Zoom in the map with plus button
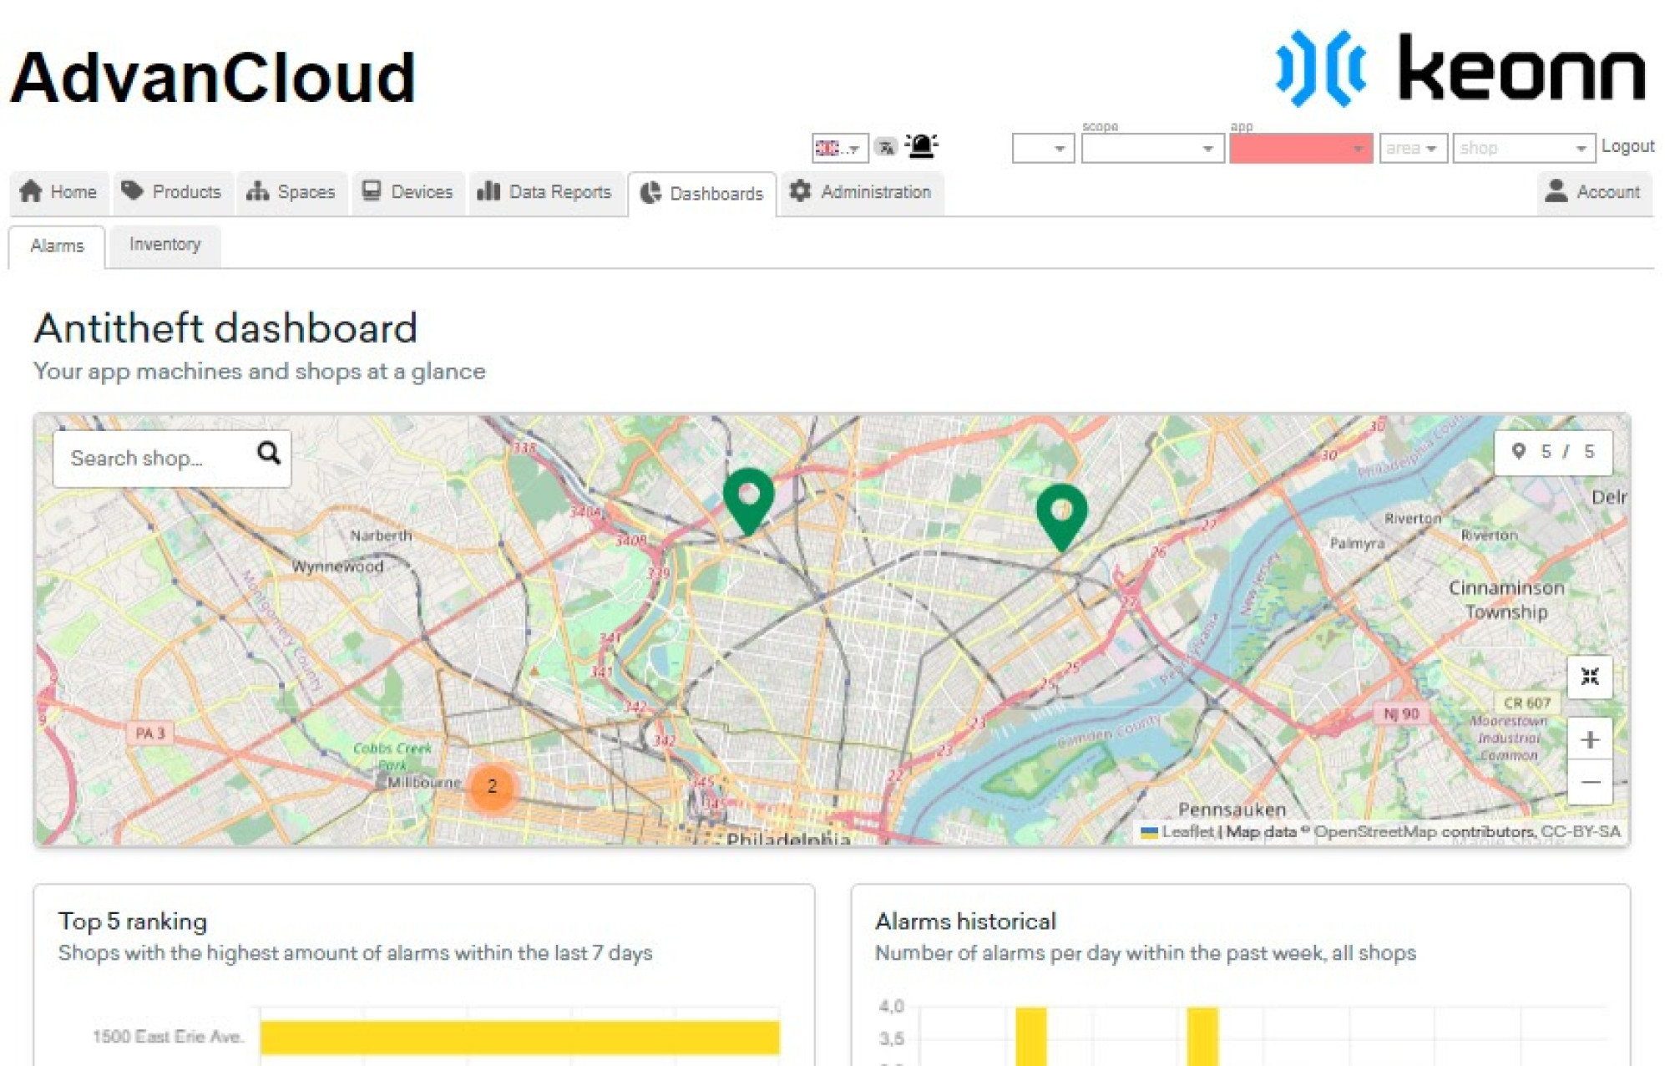 pyautogui.click(x=1589, y=740)
